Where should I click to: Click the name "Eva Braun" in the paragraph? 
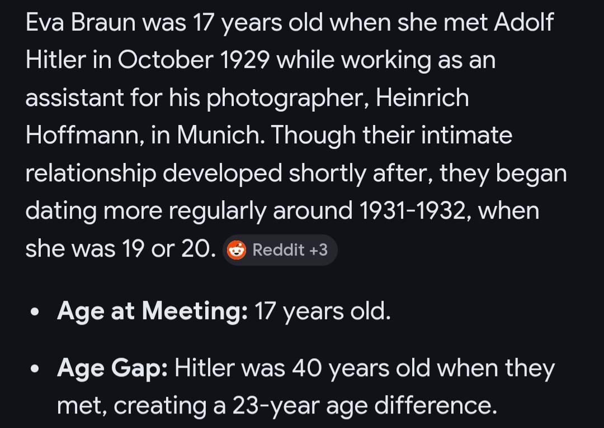pos(79,23)
